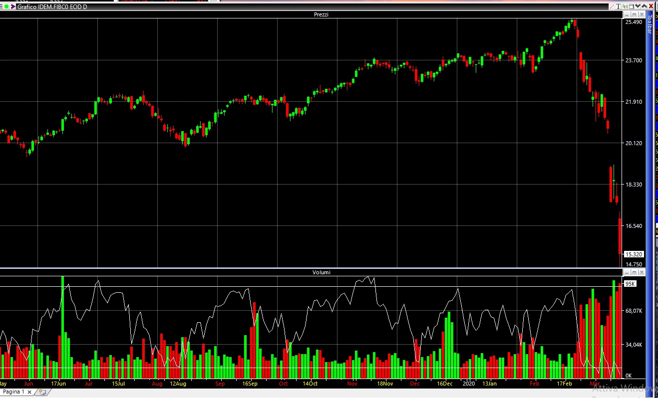Image resolution: width=658 pixels, height=398 pixels.
Task: Close the Pagina 1 tab
Action: 29,392
